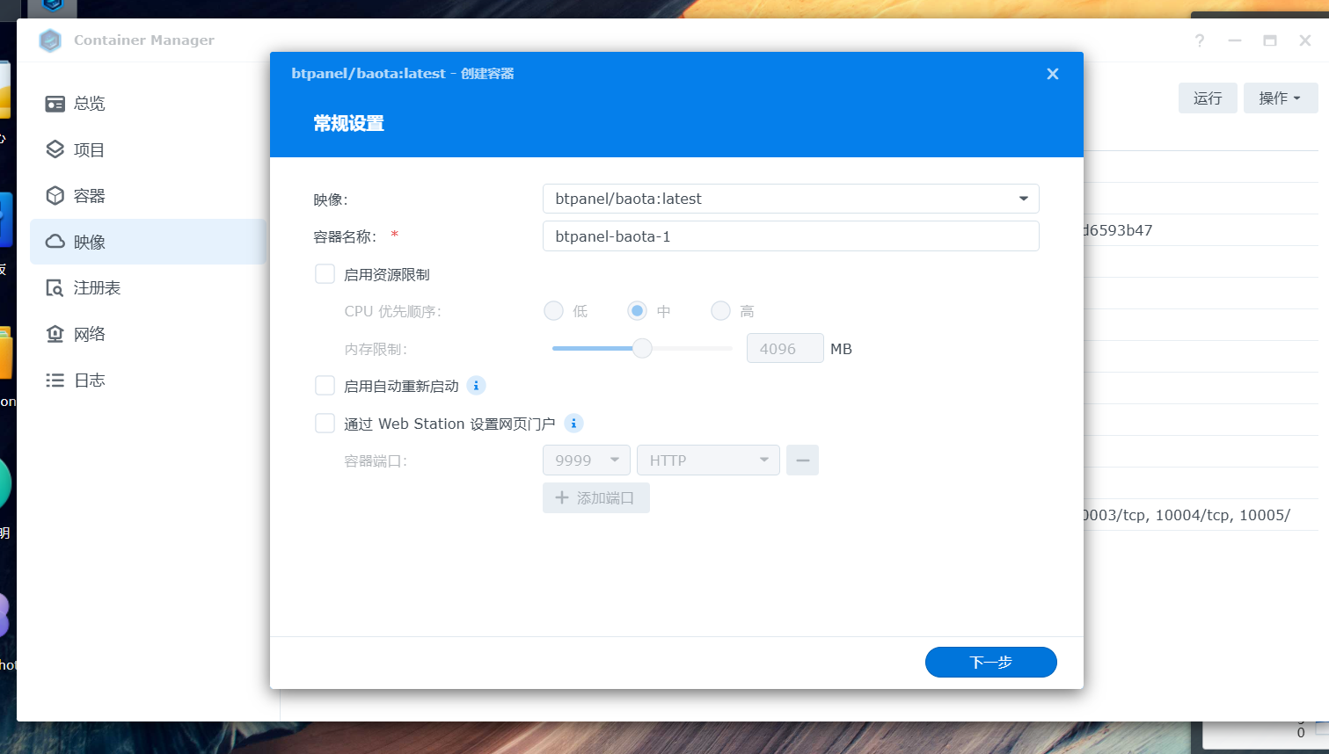Enable the 启用资源限制 checkbox
Viewport: 1329px width, 754px height.
[x=325, y=274]
